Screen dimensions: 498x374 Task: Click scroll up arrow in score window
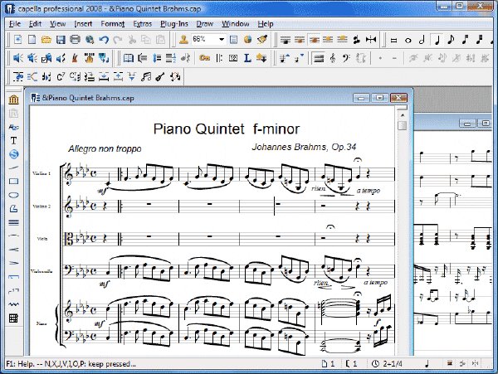pyautogui.click(x=403, y=115)
